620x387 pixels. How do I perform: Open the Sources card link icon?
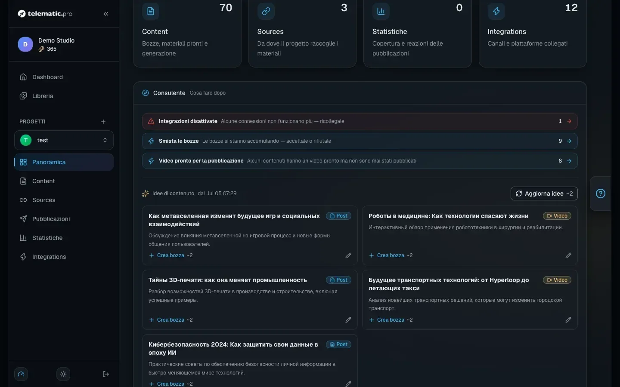266,11
